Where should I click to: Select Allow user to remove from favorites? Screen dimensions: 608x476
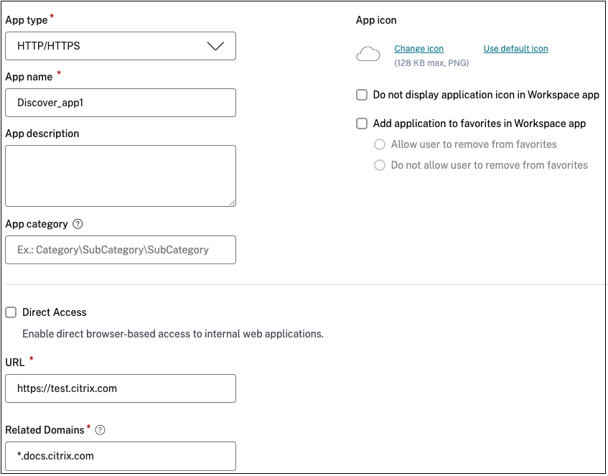(380, 144)
